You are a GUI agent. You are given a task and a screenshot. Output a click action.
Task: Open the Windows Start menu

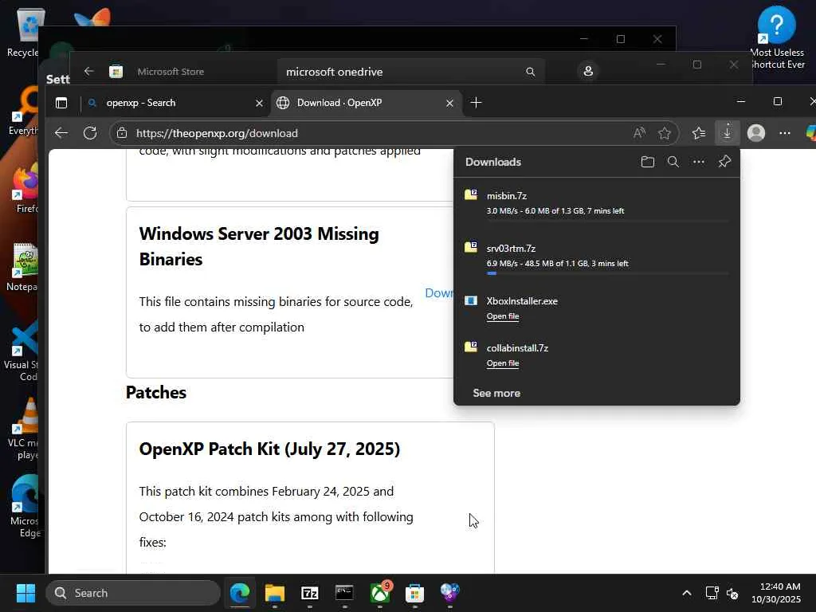click(25, 593)
